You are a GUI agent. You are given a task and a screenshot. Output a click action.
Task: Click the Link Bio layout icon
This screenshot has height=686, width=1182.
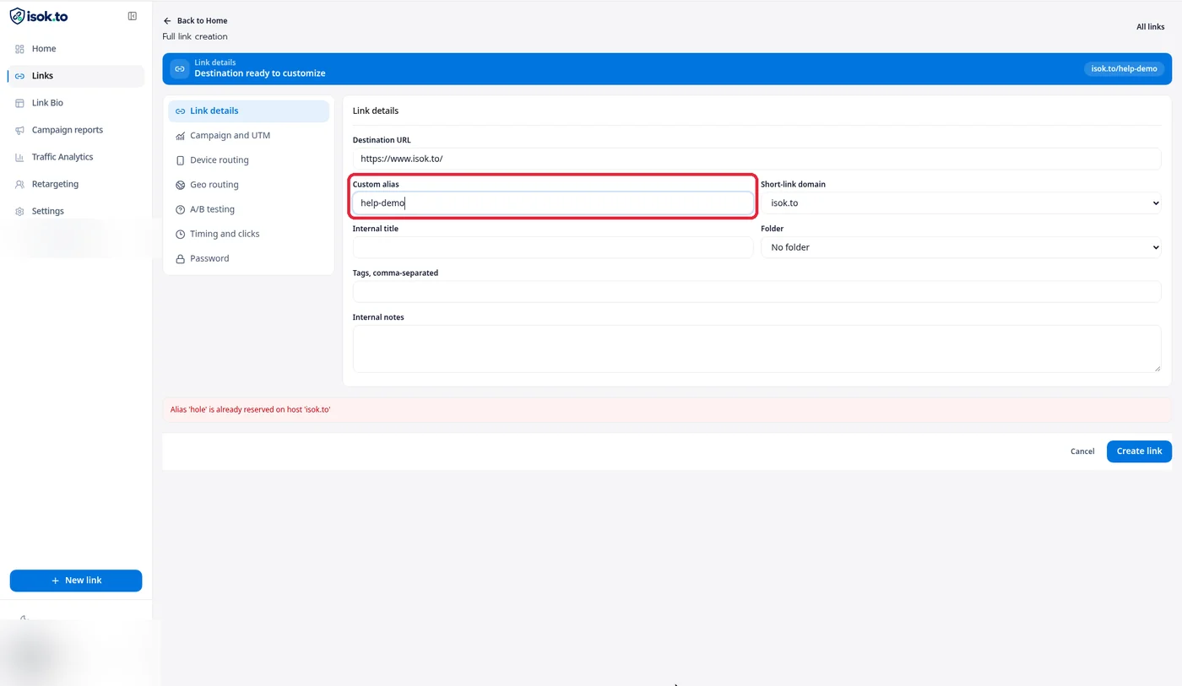point(20,103)
